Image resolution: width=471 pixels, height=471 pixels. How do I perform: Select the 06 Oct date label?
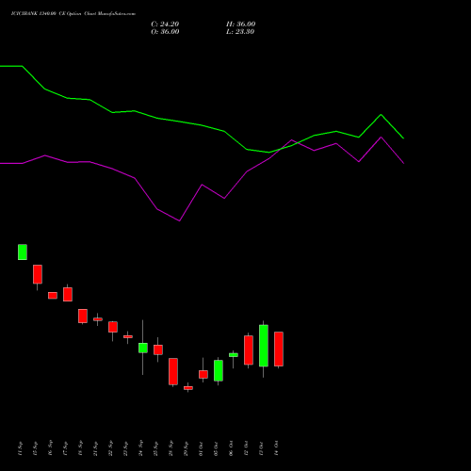(x=231, y=448)
